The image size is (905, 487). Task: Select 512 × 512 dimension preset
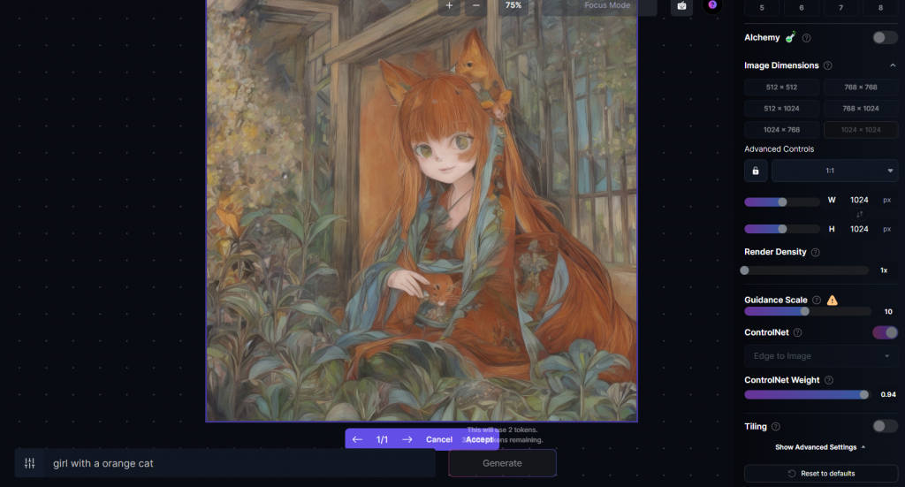[781, 88]
